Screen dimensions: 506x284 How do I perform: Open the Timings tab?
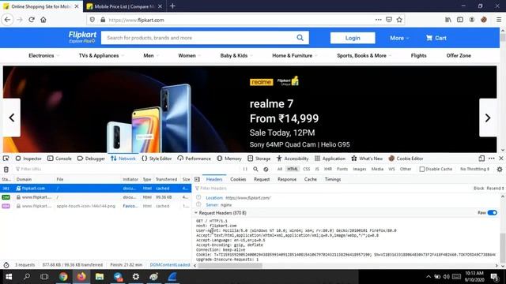pyautogui.click(x=333, y=179)
